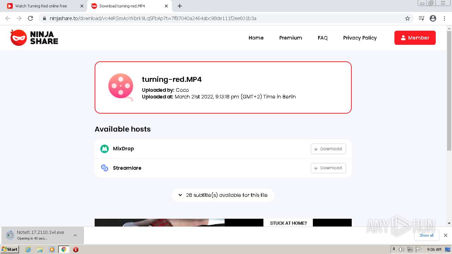Close the Watch Turning Red tab

pyautogui.click(x=82, y=6)
